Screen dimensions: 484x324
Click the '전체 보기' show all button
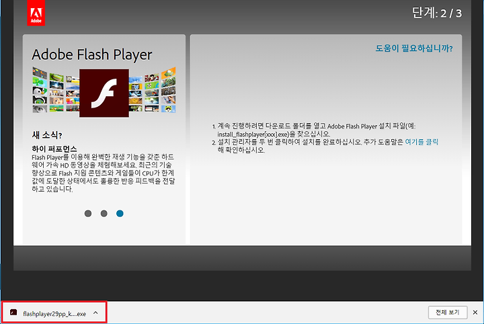click(x=448, y=313)
